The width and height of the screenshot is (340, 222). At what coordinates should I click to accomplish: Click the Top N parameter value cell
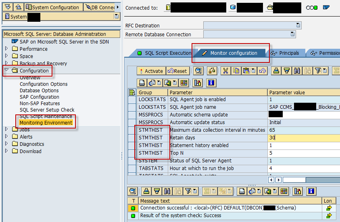(x=304, y=153)
